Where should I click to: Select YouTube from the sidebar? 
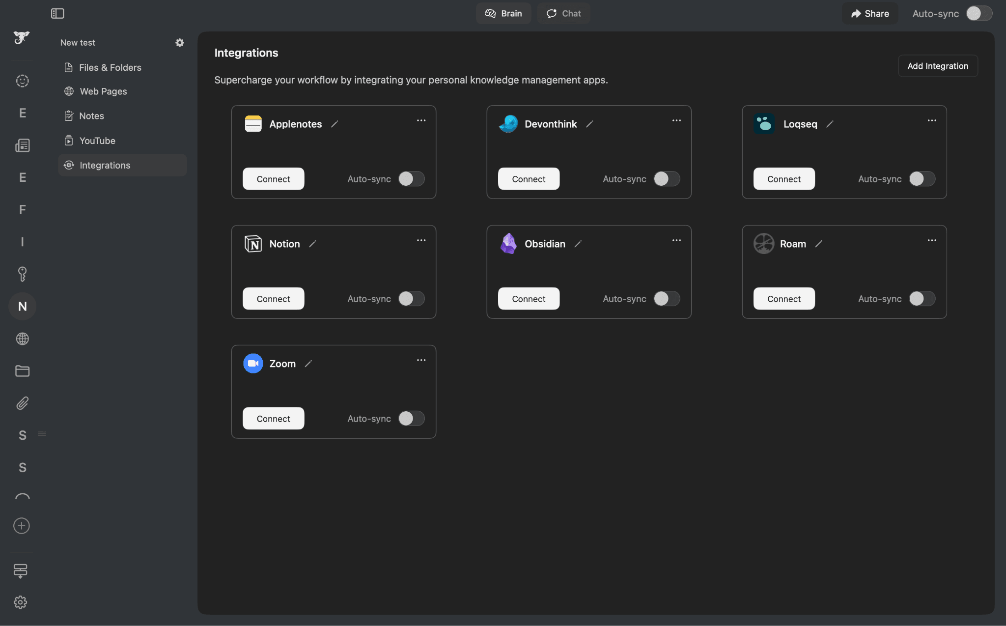[x=97, y=141]
